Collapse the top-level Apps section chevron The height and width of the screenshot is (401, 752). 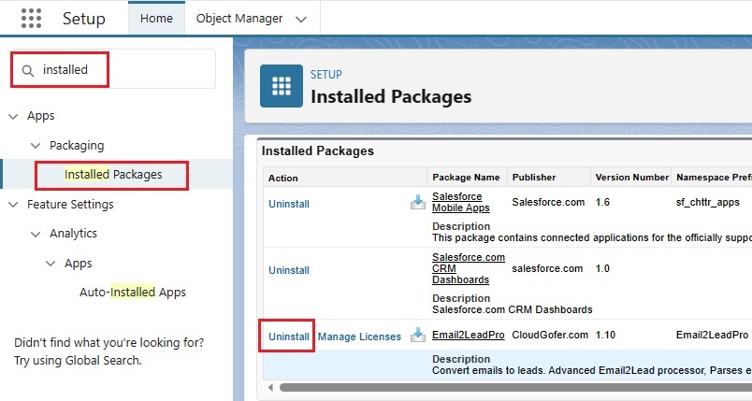point(13,117)
